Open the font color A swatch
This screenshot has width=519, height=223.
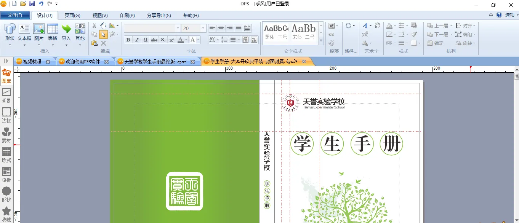pyautogui.click(x=181, y=40)
